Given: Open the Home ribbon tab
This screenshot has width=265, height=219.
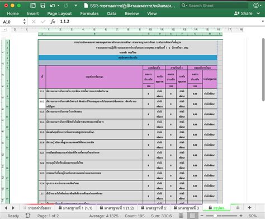Looking at the screenshot, I should click(x=13, y=13).
